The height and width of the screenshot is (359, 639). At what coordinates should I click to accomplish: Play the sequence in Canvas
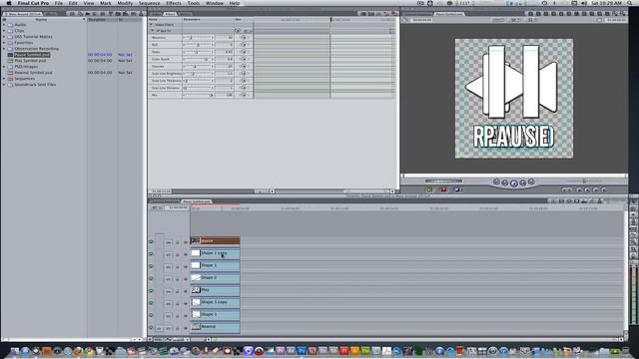click(x=514, y=183)
